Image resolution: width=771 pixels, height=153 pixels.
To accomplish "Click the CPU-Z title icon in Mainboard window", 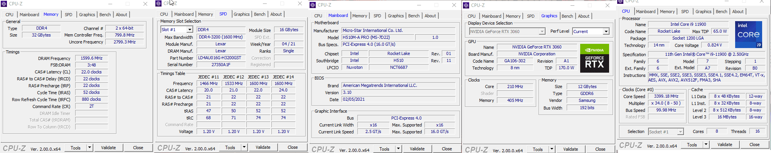I will click(313, 5).
